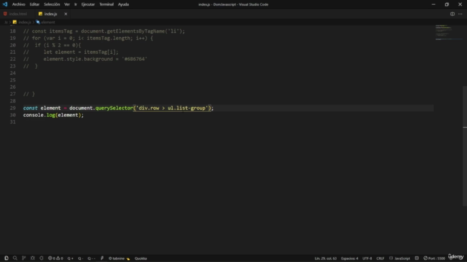The height and width of the screenshot is (262, 467).
Task: Click the commented getElementsByTagName line
Action: [104, 31]
